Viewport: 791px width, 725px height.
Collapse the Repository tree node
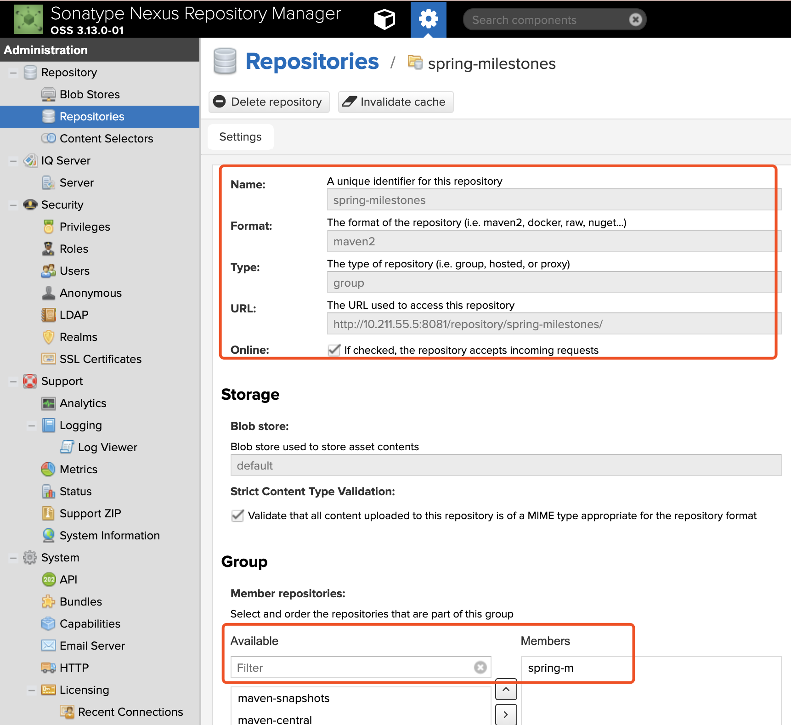13,73
